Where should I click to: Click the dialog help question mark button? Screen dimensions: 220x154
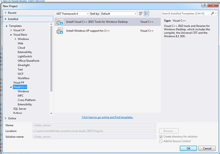[205, 5]
